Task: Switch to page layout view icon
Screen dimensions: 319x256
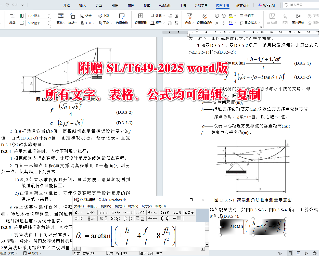Action: (290, 253)
